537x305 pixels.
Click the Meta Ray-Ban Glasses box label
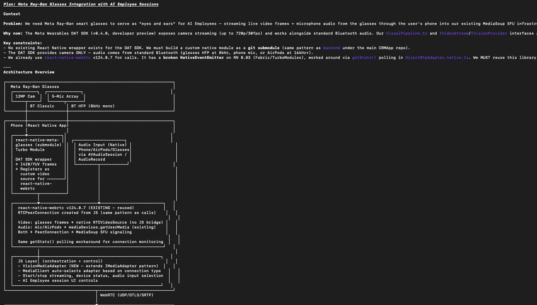point(34,86)
